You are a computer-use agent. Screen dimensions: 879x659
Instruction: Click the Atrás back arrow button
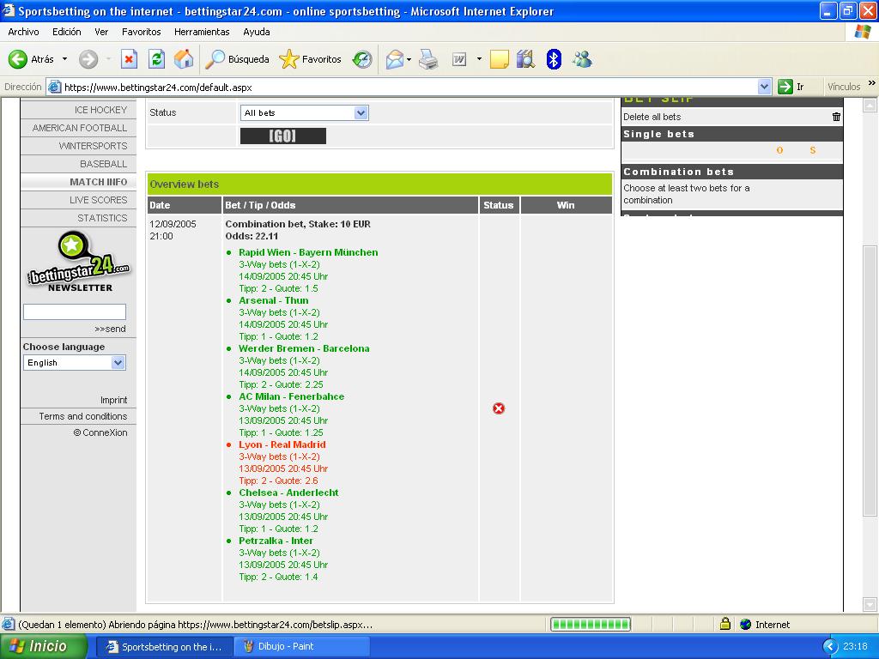(32, 59)
